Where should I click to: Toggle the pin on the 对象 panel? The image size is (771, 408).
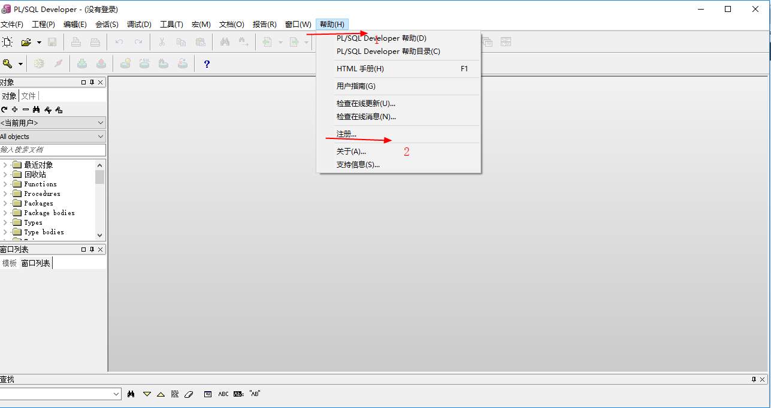(92, 82)
